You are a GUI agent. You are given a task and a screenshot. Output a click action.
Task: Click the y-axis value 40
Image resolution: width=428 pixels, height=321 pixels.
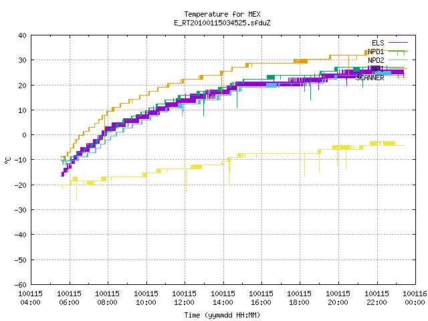point(22,35)
